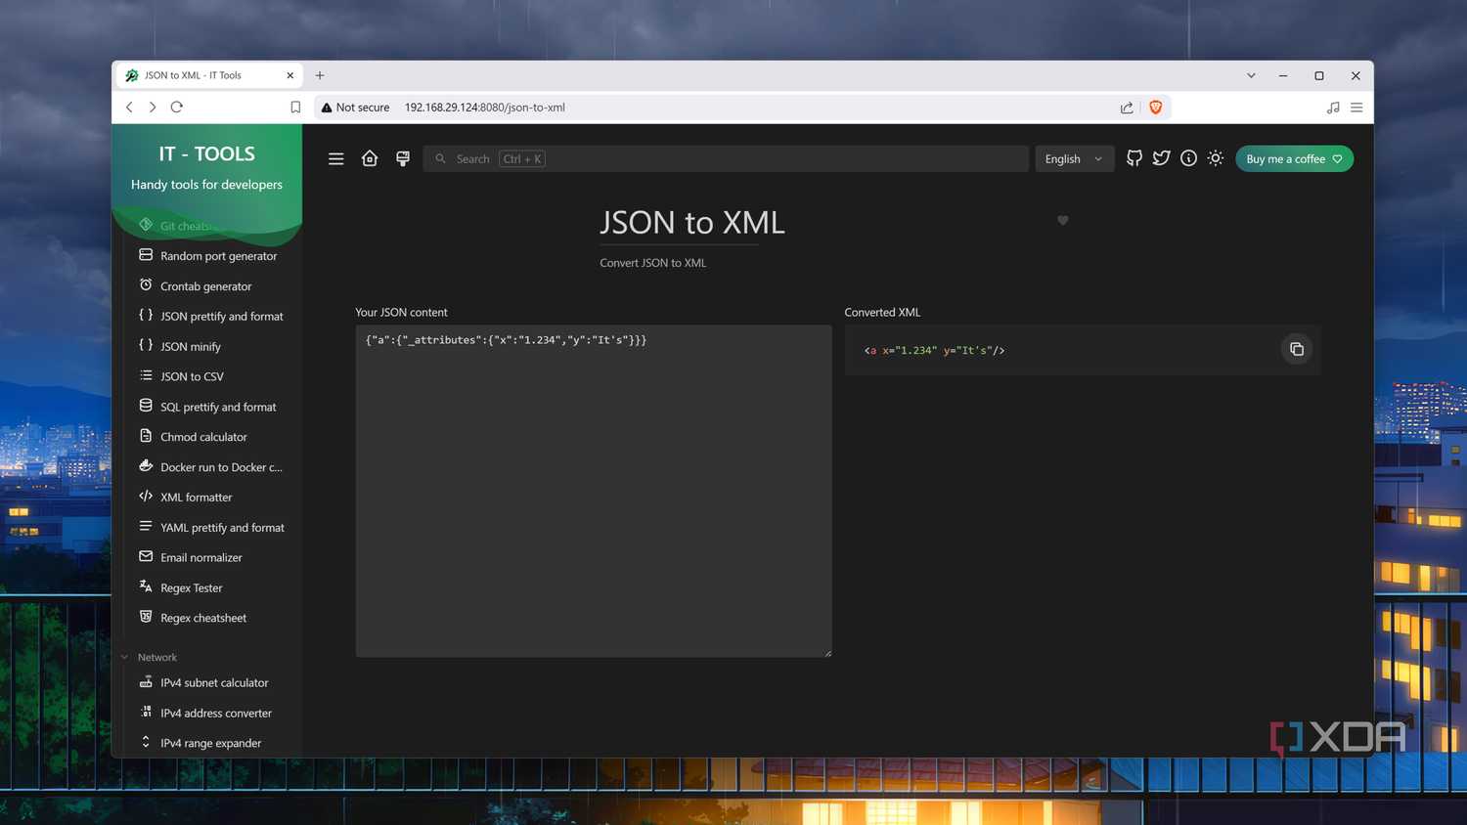This screenshot has width=1467, height=825.
Task: Open the UI library paint roller icon
Action: click(403, 158)
